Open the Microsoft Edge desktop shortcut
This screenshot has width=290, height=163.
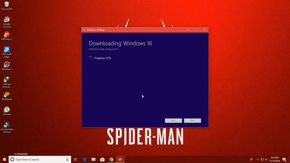tap(7, 52)
